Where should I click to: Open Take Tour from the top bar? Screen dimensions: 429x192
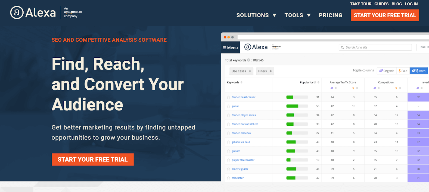[x=360, y=4]
